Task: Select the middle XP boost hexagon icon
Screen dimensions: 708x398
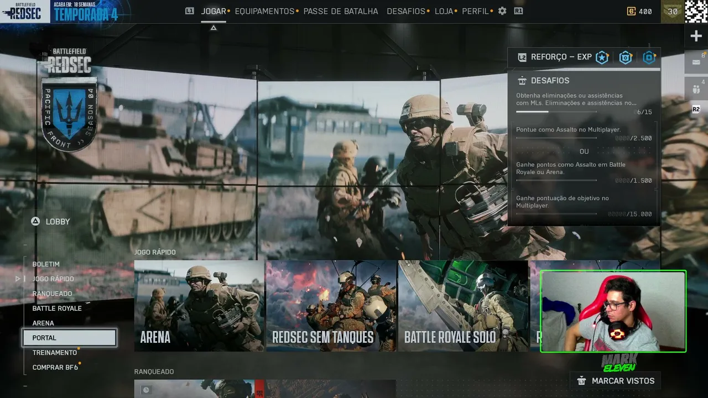Action: [626, 57]
